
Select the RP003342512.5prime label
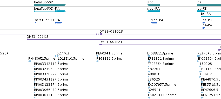pyautogui.click(x=51, y=64)
